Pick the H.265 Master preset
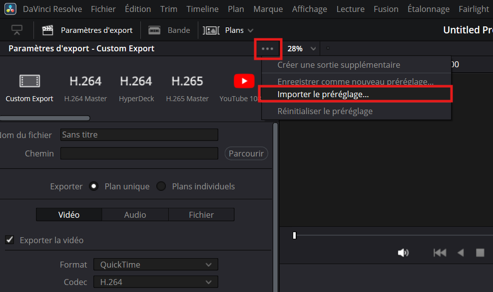493x292 pixels. [x=187, y=81]
